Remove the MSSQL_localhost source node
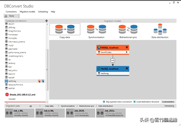This screenshot has height=126, width=181. coord(127,47)
